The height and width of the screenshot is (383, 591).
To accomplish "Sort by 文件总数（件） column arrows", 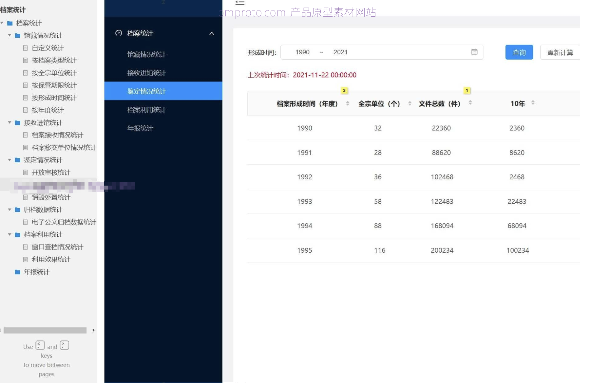I will [470, 102].
